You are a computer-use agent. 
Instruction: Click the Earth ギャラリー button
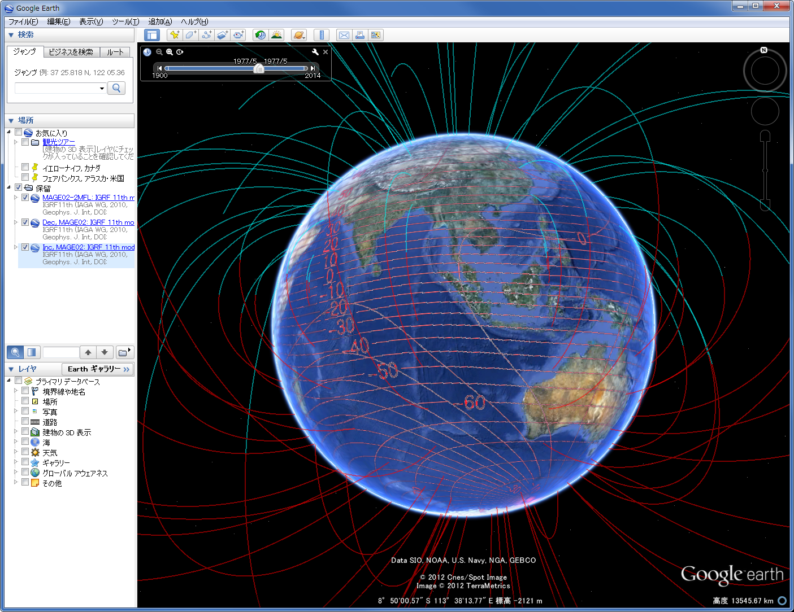pyautogui.click(x=98, y=369)
